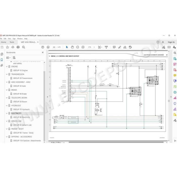Open More Tools wrench icon
This screenshot has width=177, height=177.
[x=175, y=120]
